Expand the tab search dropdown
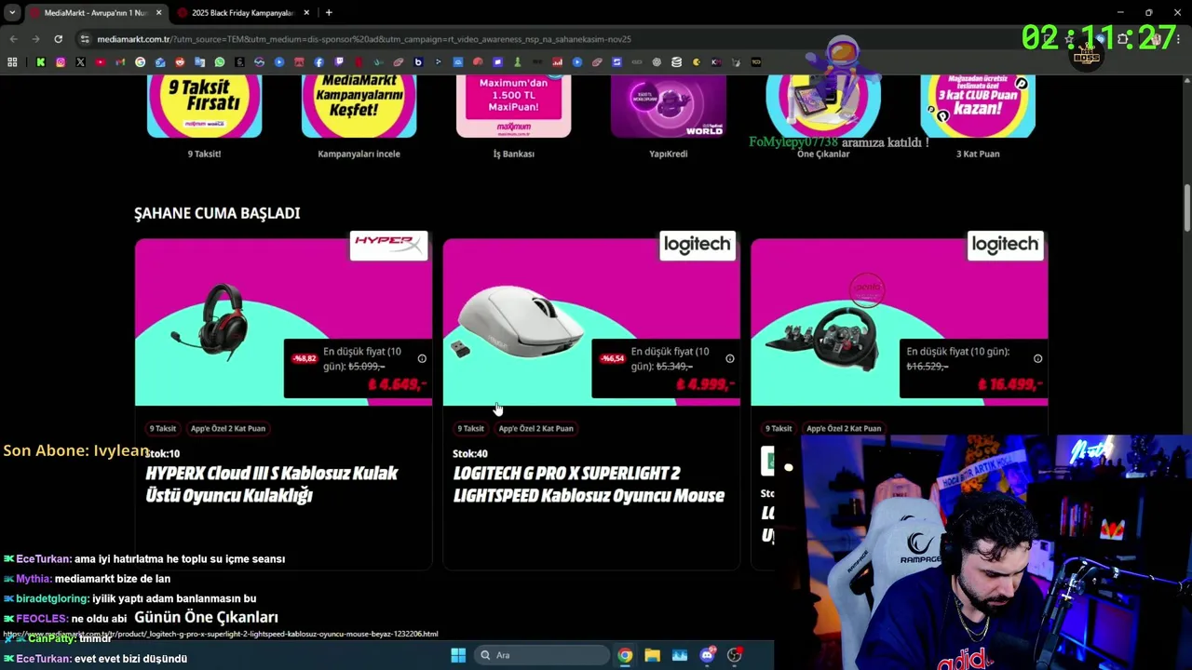 click(12, 13)
